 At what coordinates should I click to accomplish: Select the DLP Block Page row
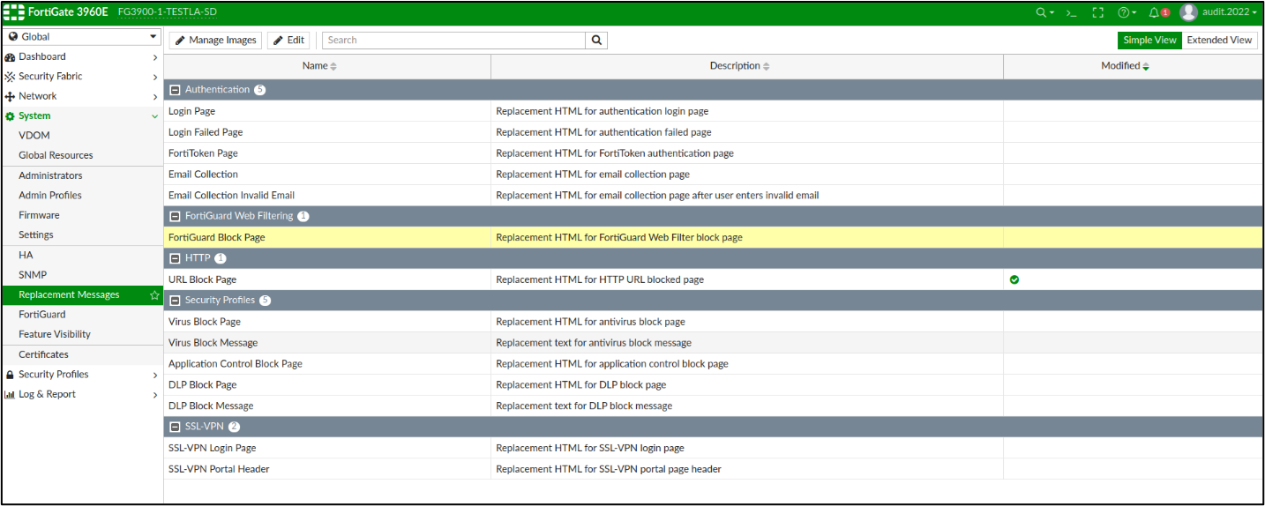(x=714, y=385)
